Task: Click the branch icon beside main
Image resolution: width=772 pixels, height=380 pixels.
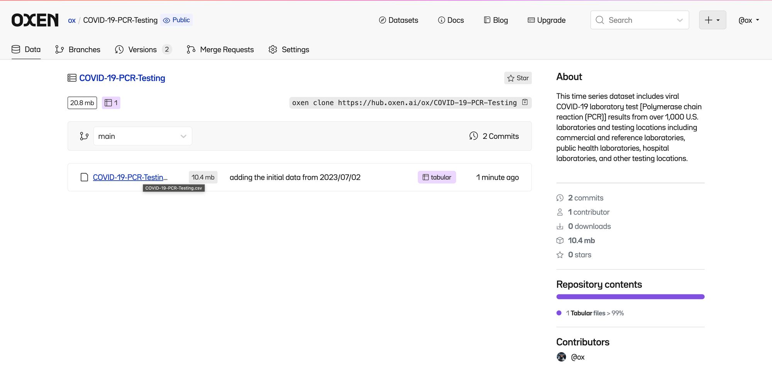Action: (84, 136)
